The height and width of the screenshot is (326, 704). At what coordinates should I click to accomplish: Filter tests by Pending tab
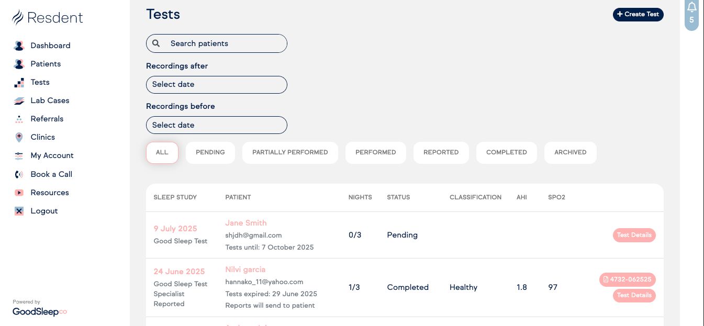210,152
